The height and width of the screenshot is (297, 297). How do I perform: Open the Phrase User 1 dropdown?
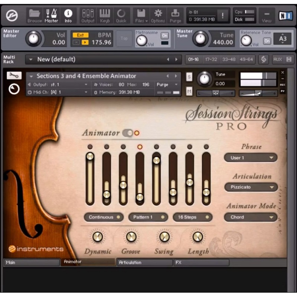(251, 158)
